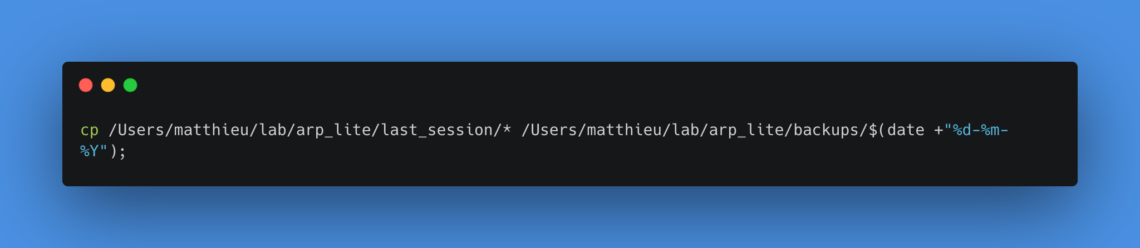Click the '%Y' text on second line
1140x248 pixels.
click(x=90, y=151)
